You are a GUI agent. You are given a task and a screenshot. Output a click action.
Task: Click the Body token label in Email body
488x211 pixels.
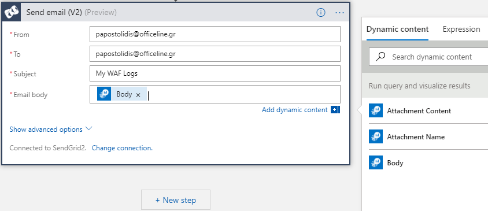(124, 94)
